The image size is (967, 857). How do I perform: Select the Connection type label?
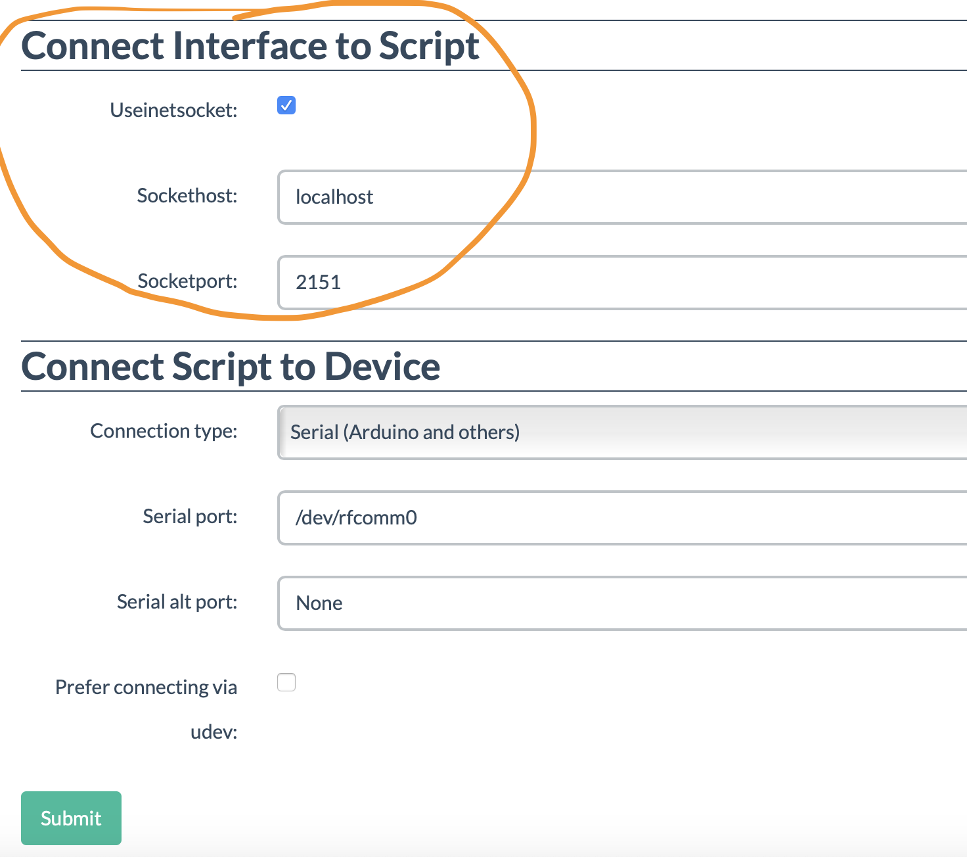click(x=164, y=431)
